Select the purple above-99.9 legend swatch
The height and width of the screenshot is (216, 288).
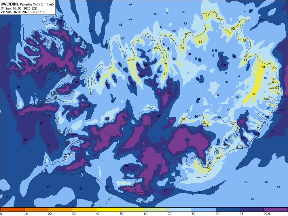pos(276,210)
